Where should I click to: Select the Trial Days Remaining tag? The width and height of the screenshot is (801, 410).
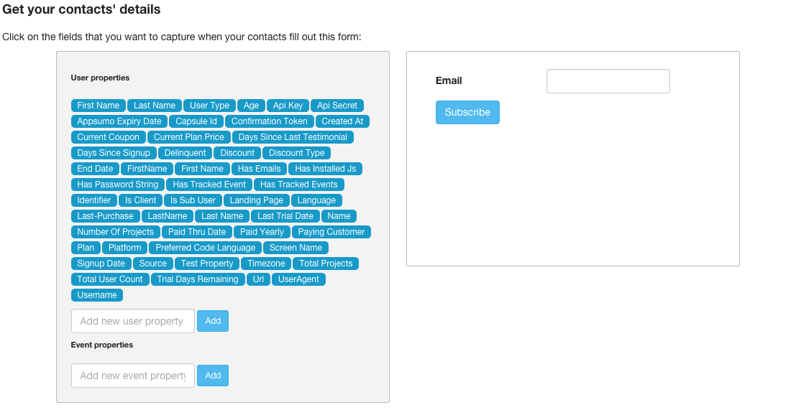[198, 279]
